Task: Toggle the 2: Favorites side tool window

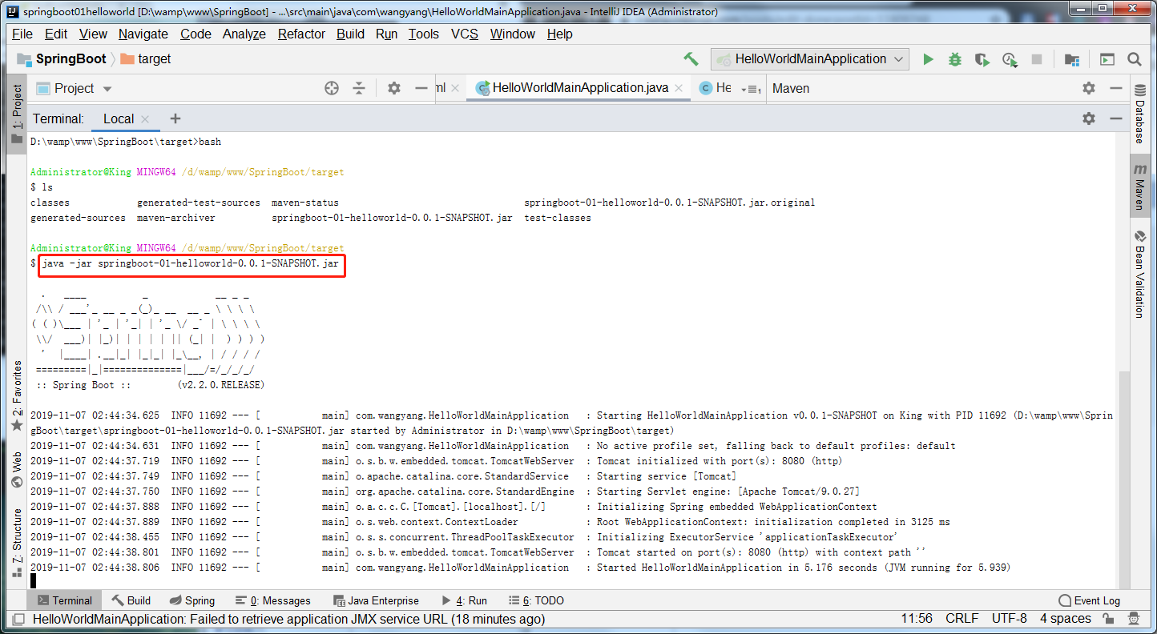Action: point(17,395)
